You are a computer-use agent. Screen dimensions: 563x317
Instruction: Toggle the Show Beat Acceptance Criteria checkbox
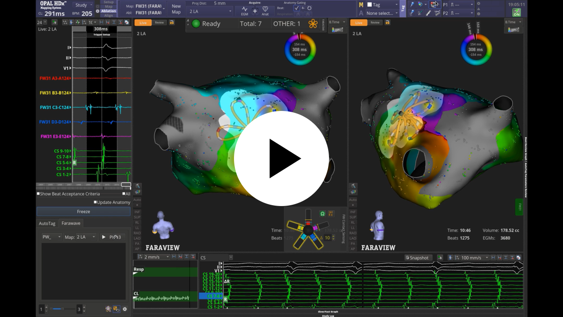38,194
